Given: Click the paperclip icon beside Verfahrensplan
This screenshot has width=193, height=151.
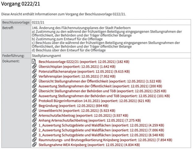Looking at the screenshot, I should click(x=34, y=76).
